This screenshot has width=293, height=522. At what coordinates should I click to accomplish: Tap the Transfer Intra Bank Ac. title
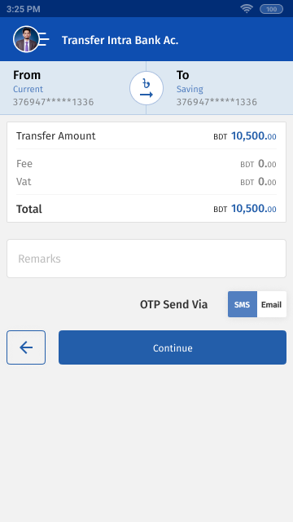pos(120,40)
